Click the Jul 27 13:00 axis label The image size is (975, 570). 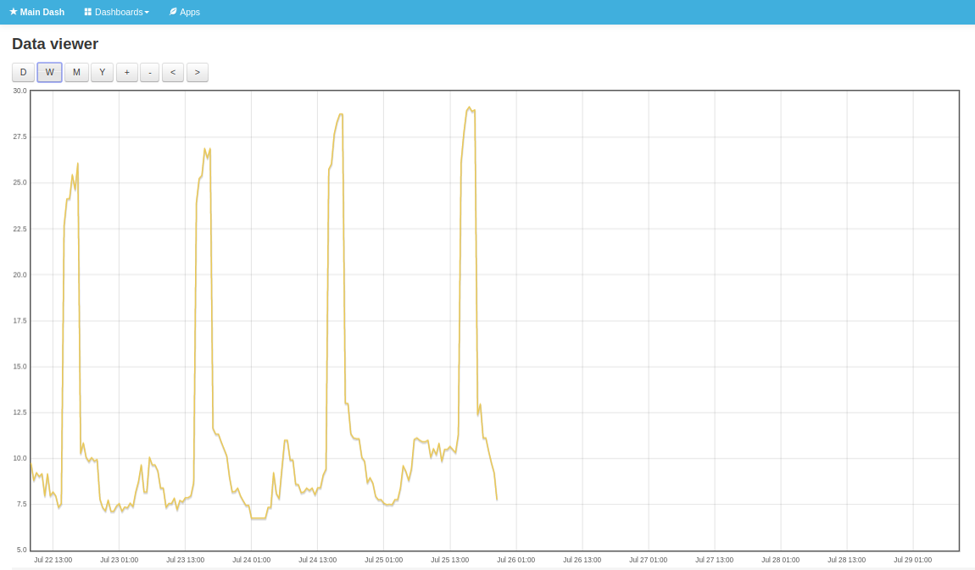pos(715,560)
